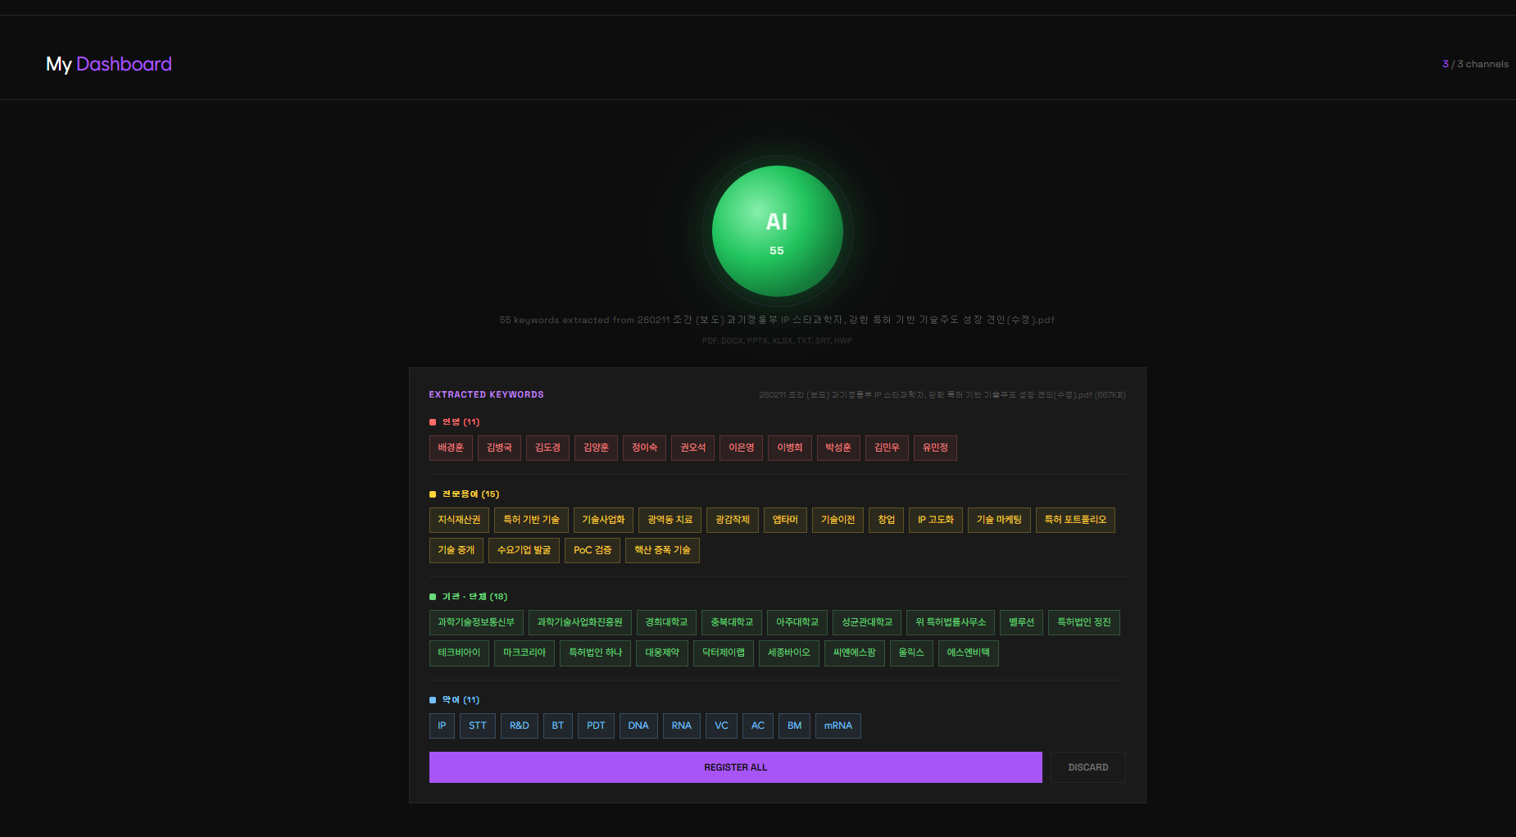The height and width of the screenshot is (837, 1516).
Task: Click the 성균관대학교 organization tag
Action: click(867, 622)
